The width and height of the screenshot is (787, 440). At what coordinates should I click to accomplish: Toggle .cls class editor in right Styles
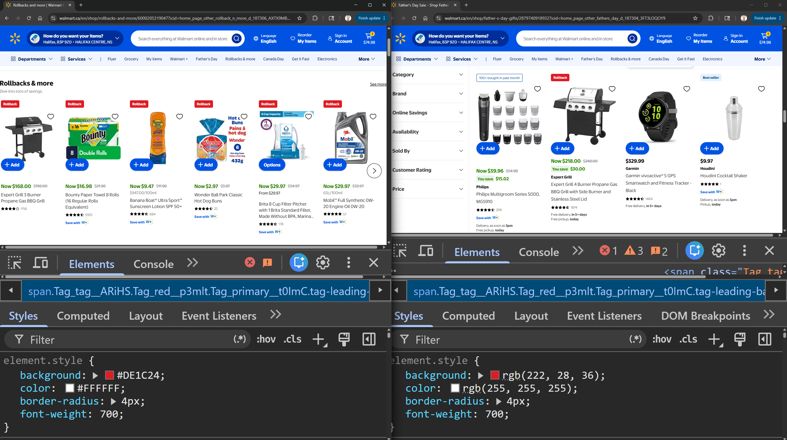pyautogui.click(x=688, y=339)
